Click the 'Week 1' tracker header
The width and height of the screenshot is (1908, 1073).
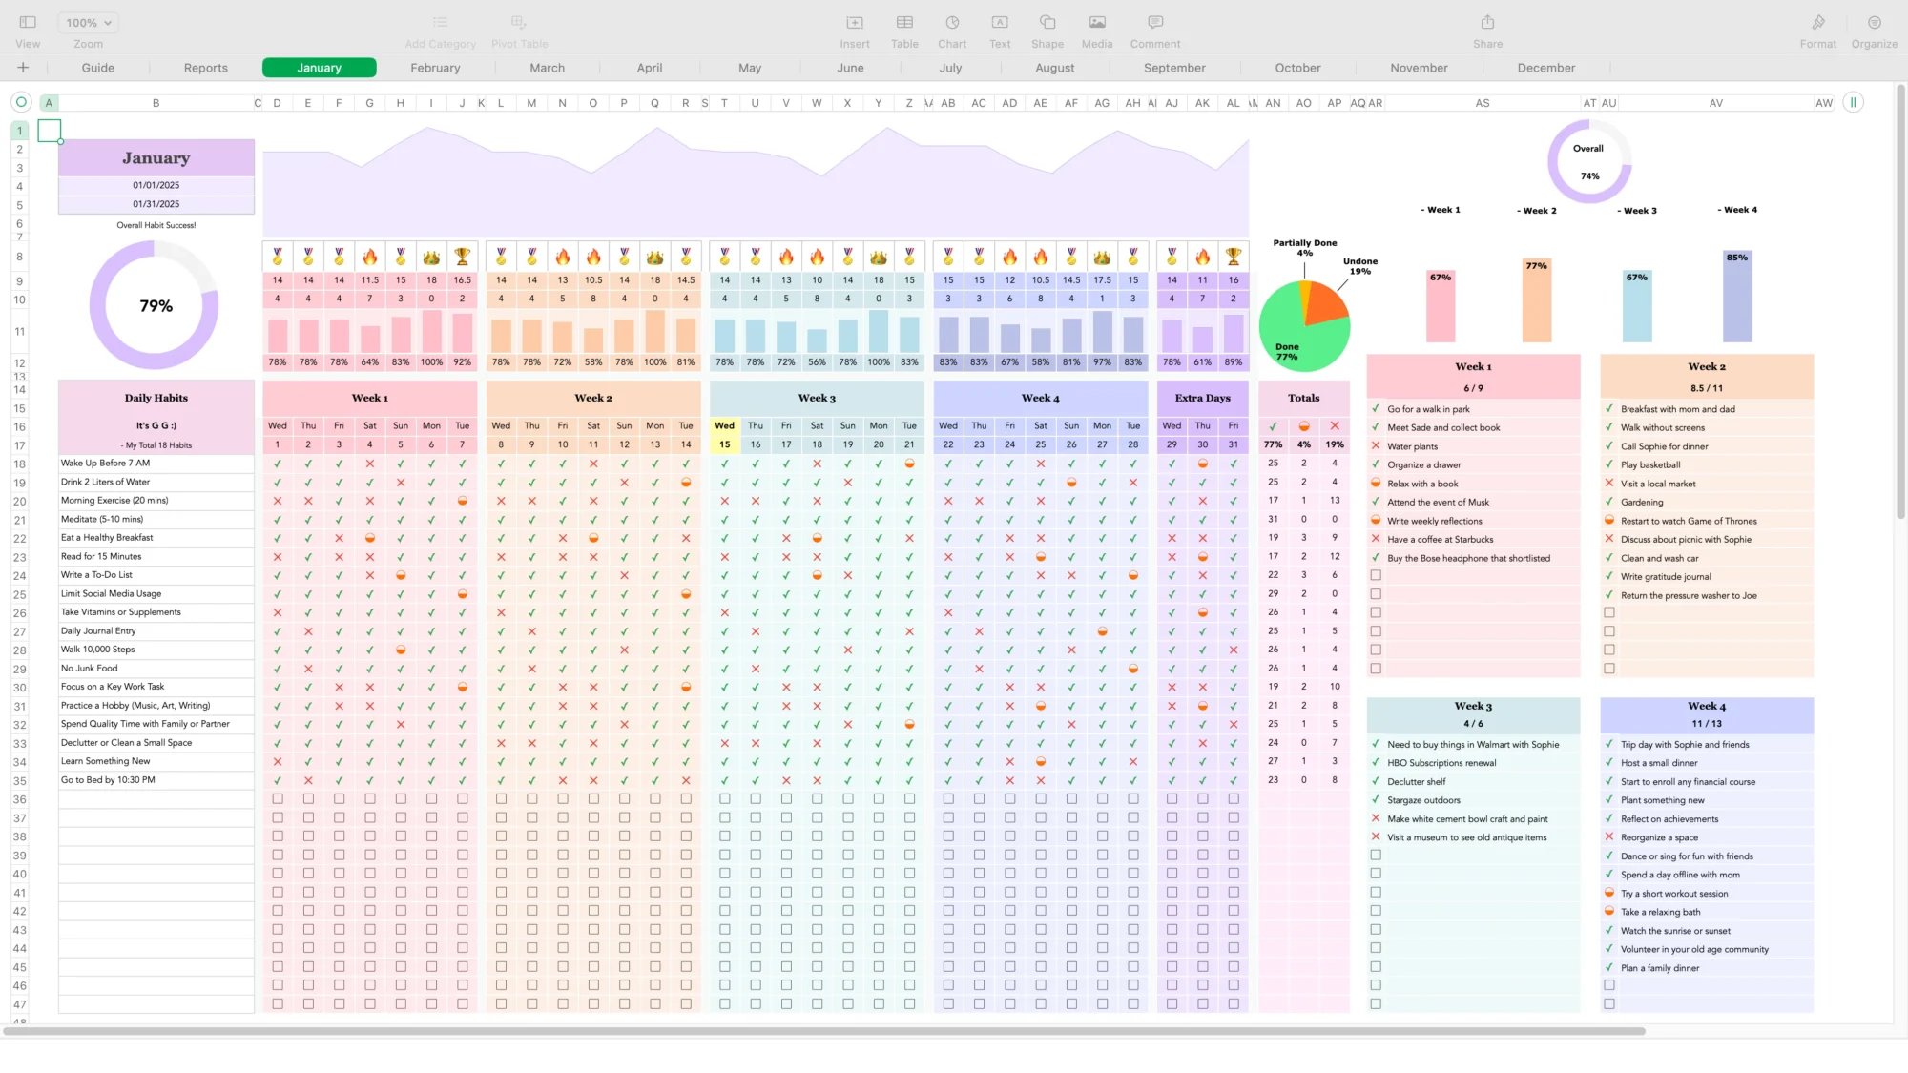370,398
